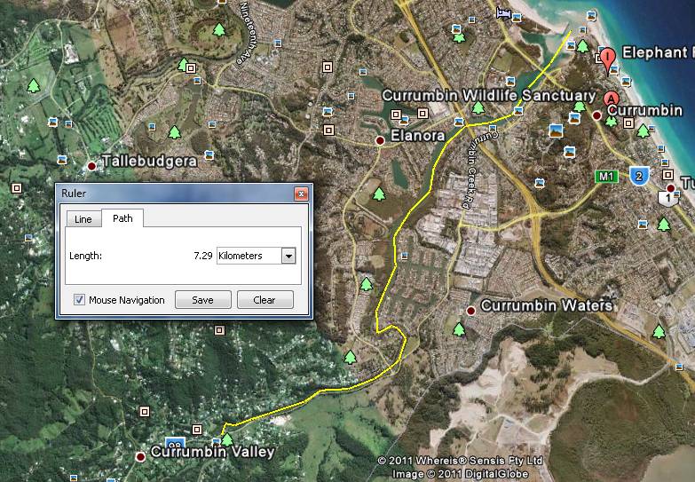Click the purple lodging icon at the top
This screenshot has width=695, height=482.
tap(504, 13)
